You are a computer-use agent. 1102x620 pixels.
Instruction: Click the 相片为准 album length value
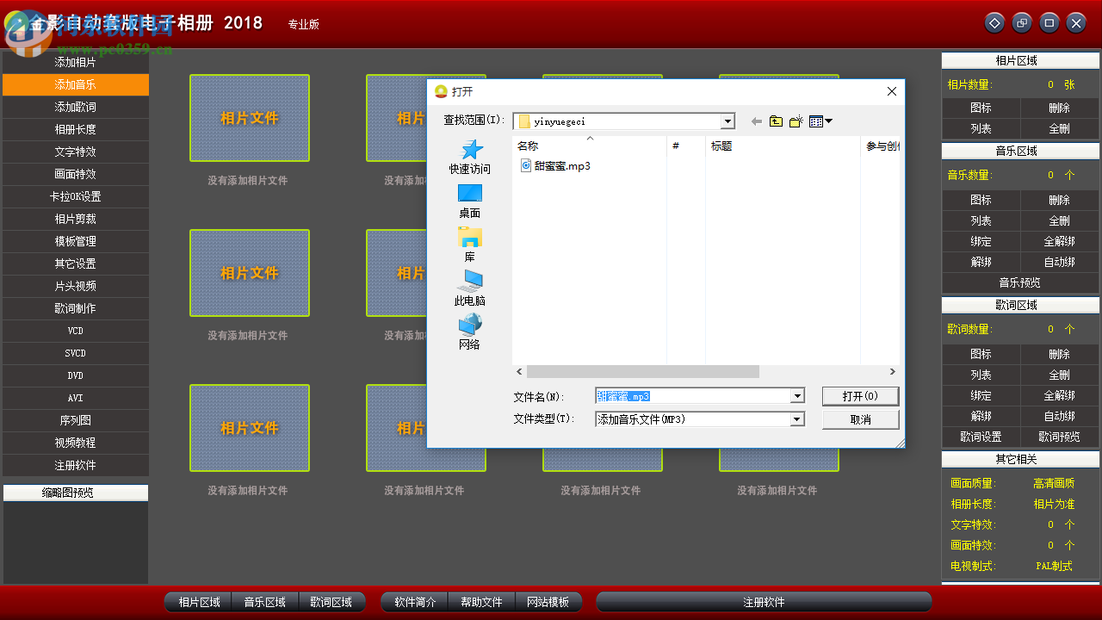(x=1055, y=504)
